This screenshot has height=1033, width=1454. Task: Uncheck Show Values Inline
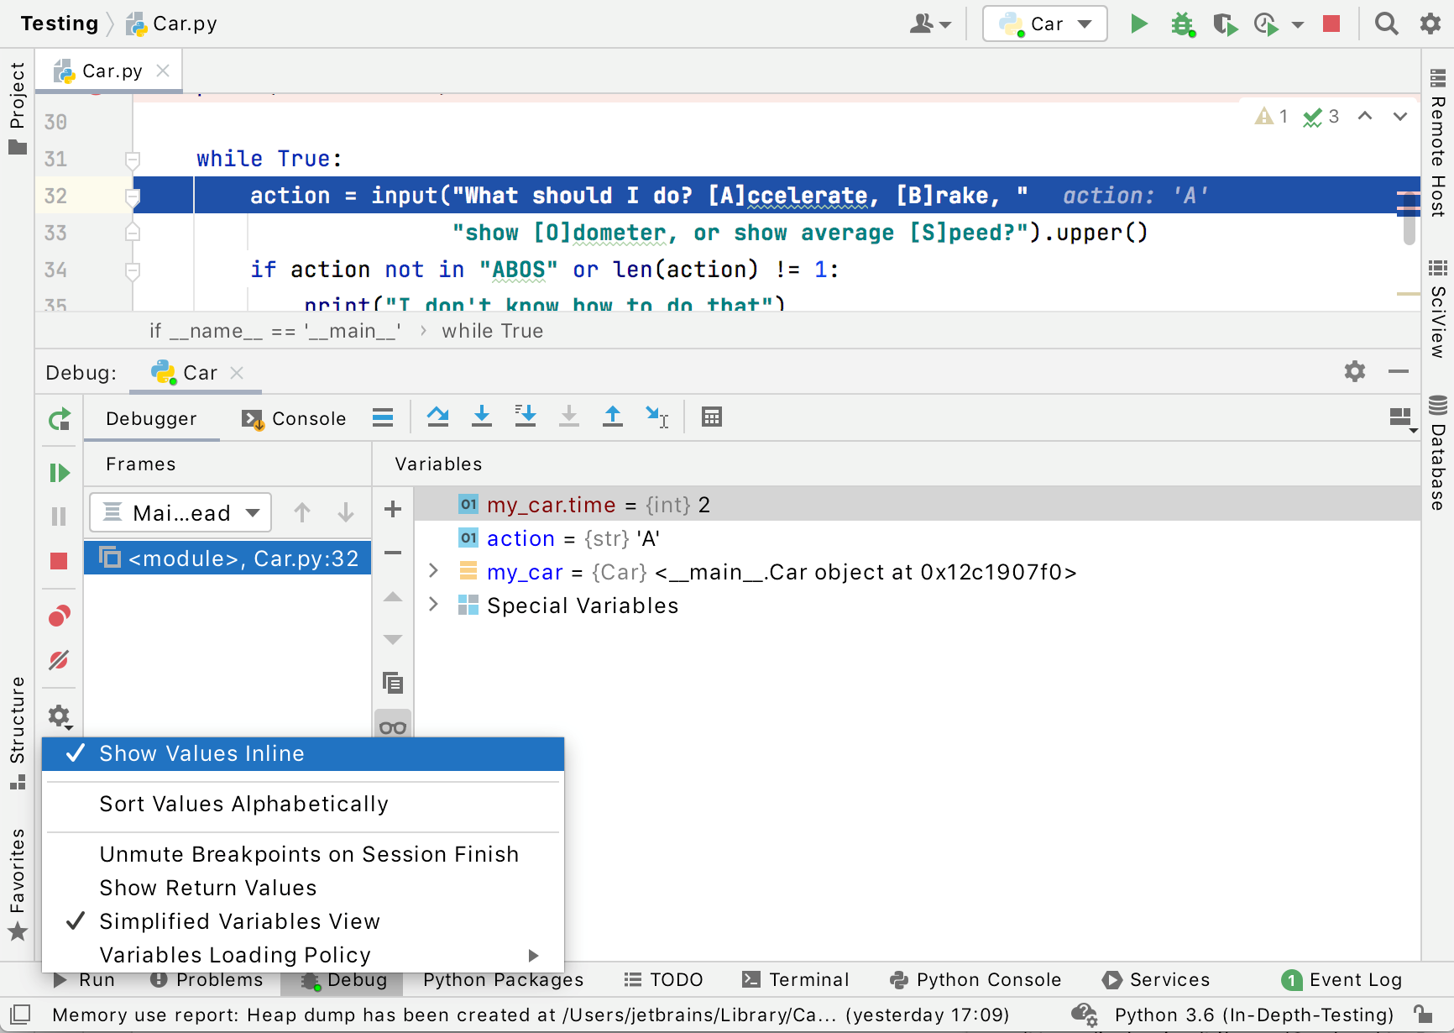[x=201, y=753]
